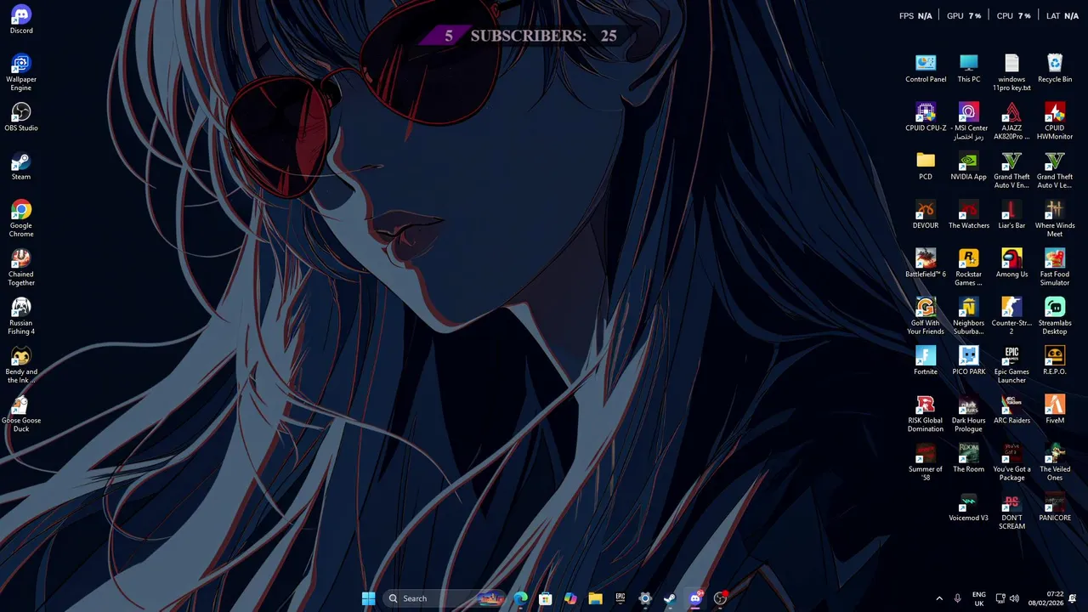The image size is (1088, 612).
Task: Select RISK Global Domination icon
Action: click(x=926, y=413)
